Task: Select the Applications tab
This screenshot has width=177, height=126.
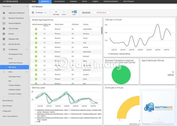Action: pyautogui.click(x=45, y=1)
